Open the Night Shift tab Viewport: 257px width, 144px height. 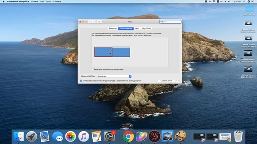tap(147, 28)
